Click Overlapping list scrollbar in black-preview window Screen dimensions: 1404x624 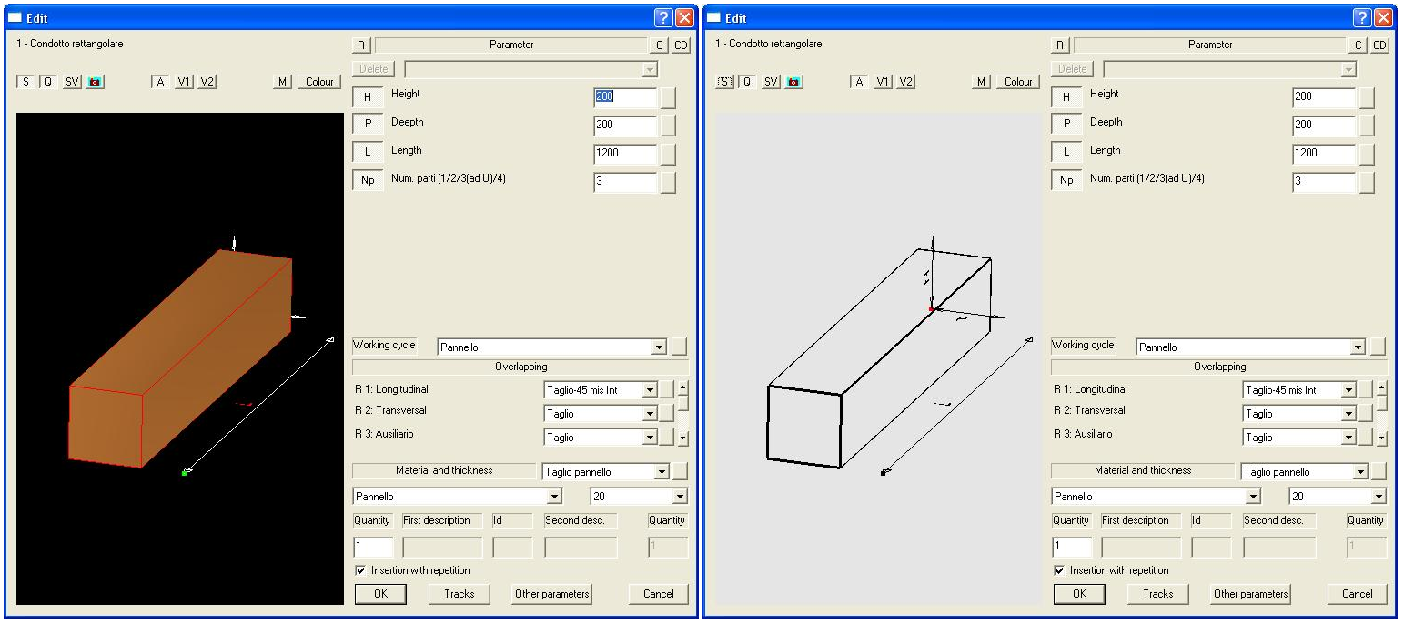coord(683,414)
